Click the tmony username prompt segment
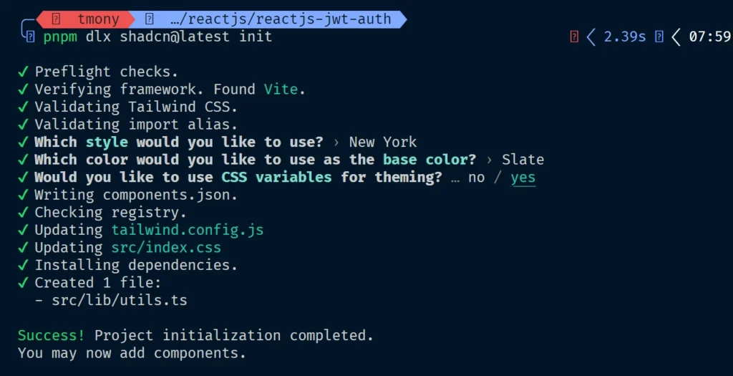This screenshot has width=733, height=376. [98, 19]
